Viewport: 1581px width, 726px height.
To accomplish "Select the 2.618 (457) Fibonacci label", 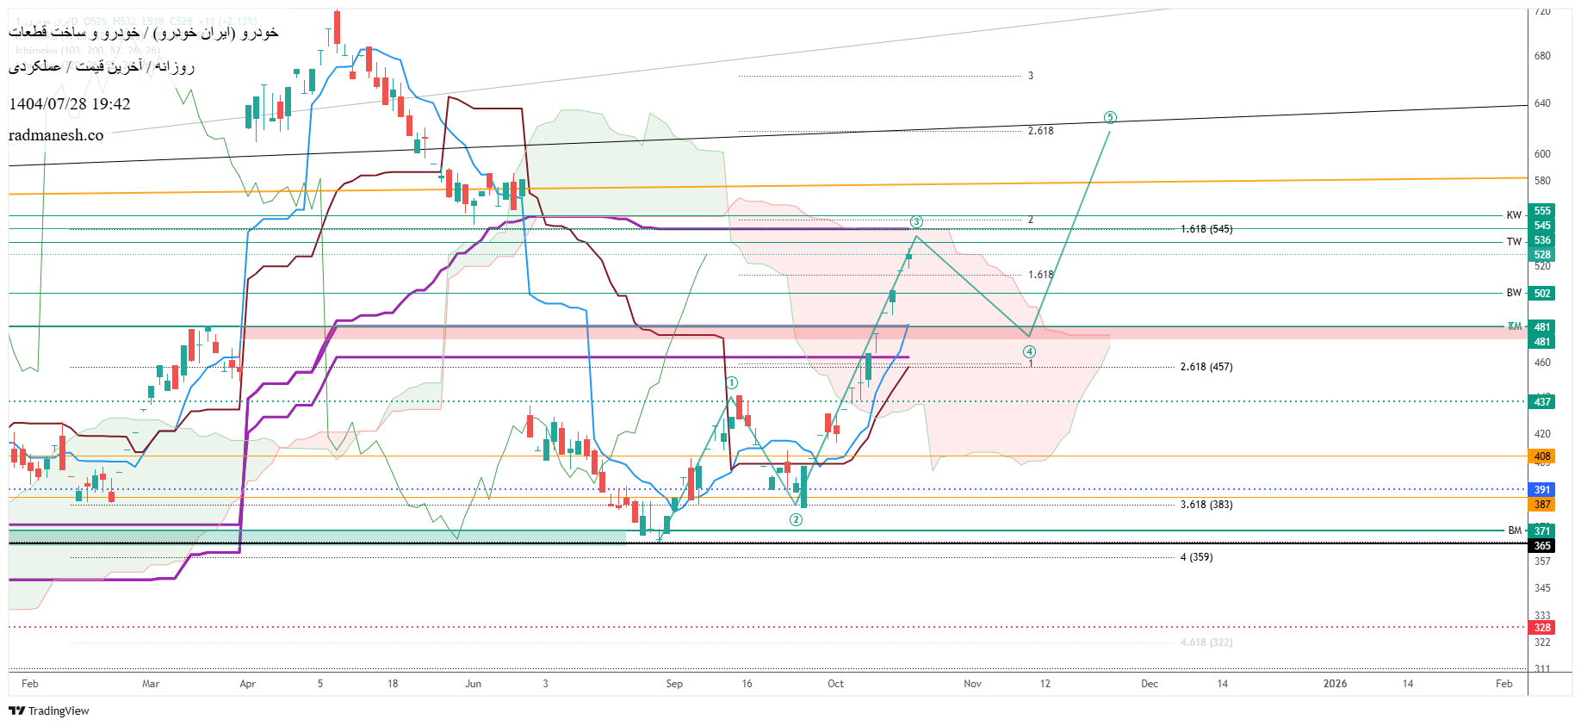I will coord(1206,367).
